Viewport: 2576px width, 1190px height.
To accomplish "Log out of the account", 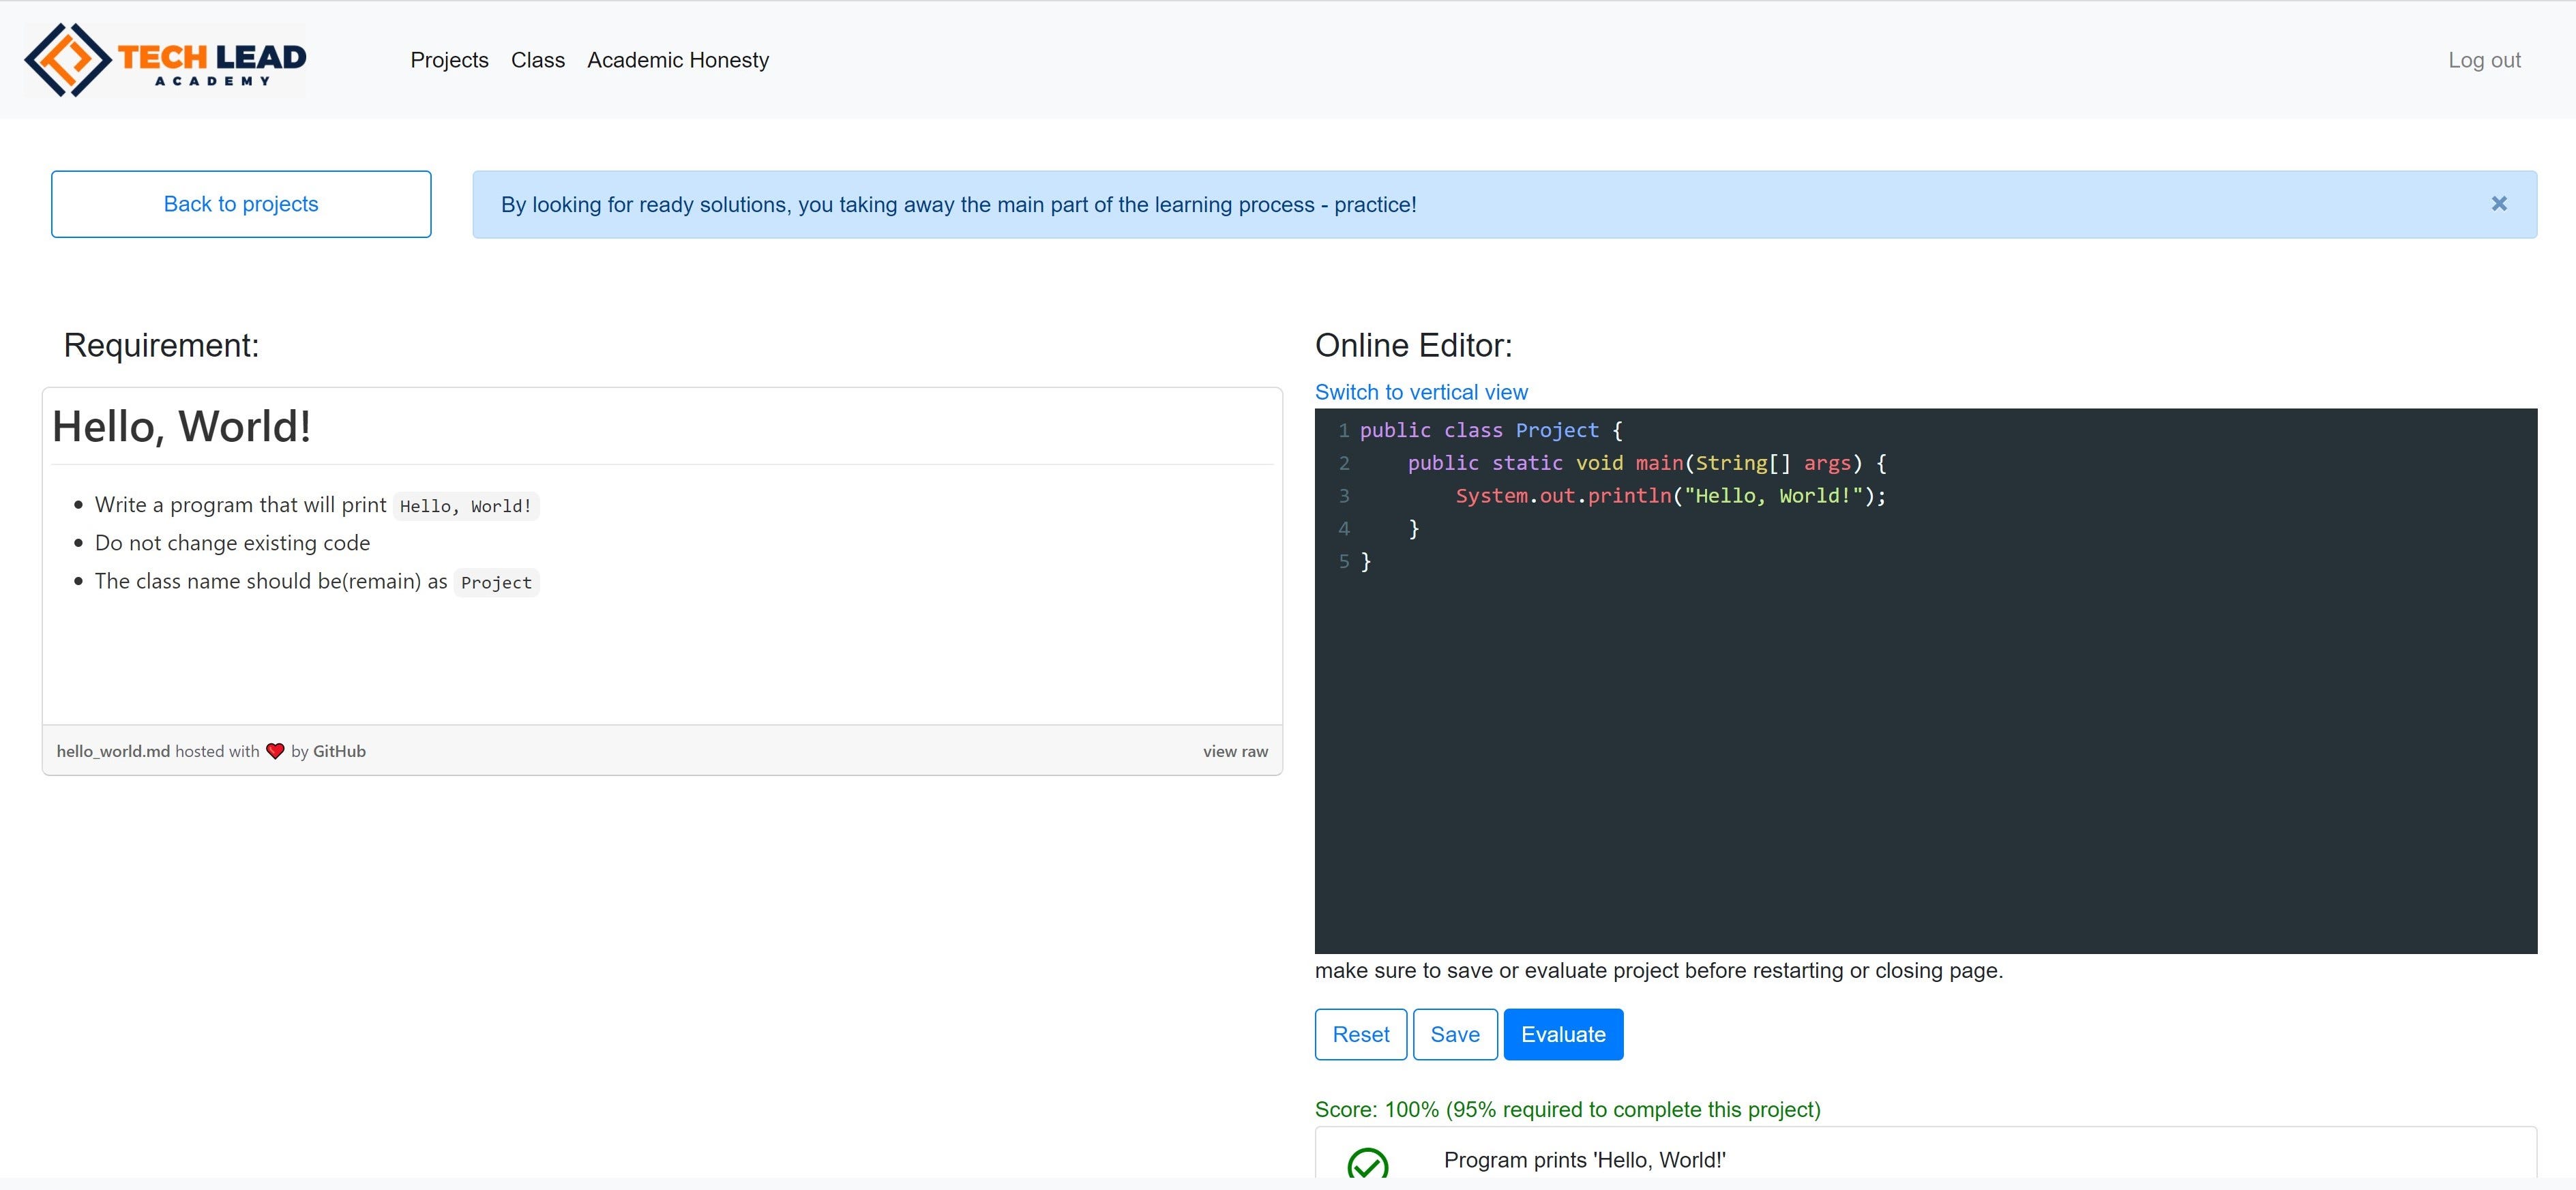I will pos(2483,60).
